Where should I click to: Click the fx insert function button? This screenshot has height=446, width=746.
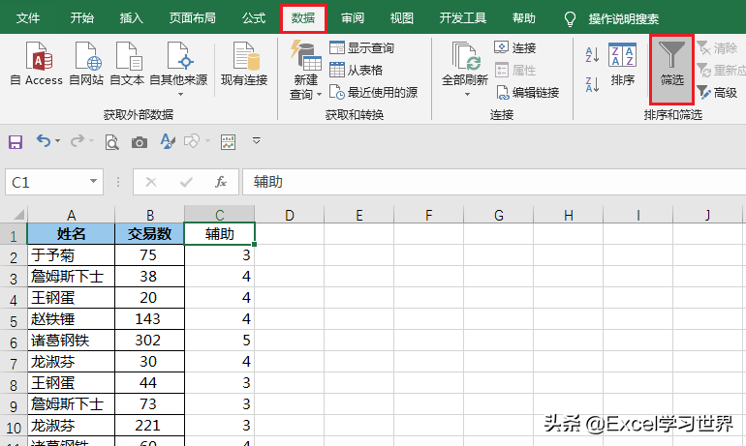221,182
